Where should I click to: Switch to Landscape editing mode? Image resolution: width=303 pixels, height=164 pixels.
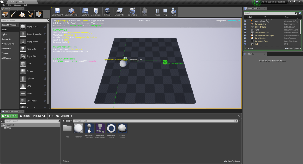point(22,14)
